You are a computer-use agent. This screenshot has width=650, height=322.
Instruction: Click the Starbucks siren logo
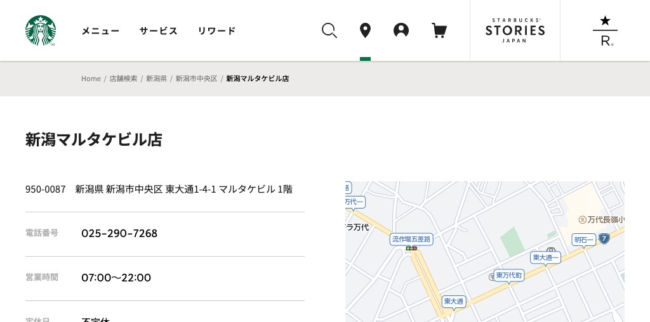[x=41, y=30]
